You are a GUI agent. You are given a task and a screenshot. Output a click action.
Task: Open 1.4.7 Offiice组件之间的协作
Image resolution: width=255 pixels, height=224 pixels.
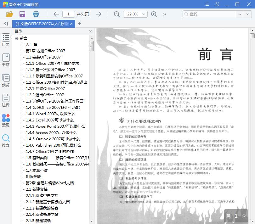pos(50,152)
